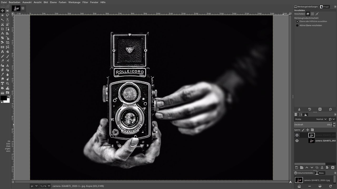
Task: Toggle alpha channel lock next to Sperre
Action: [x=313, y=130]
